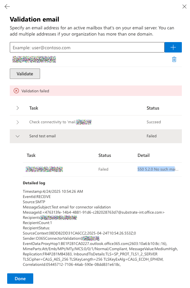The height and width of the screenshot is (288, 190).
Task: Collapse the Send test email row
Action: point(18,136)
